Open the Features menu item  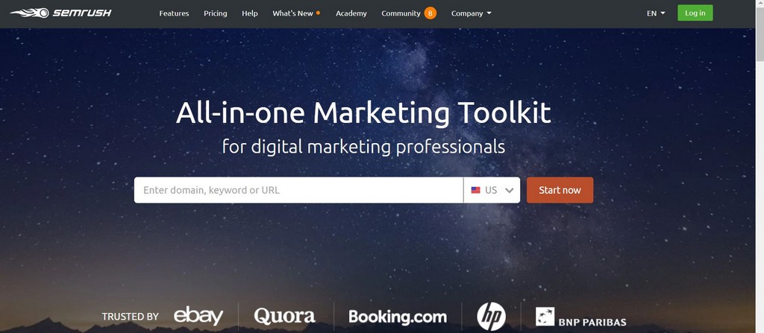click(x=174, y=13)
